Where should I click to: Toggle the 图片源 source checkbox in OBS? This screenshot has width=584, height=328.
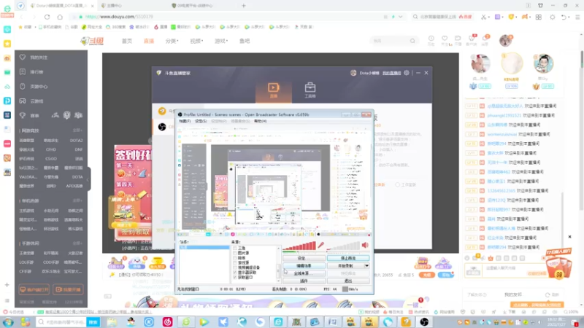(234, 253)
